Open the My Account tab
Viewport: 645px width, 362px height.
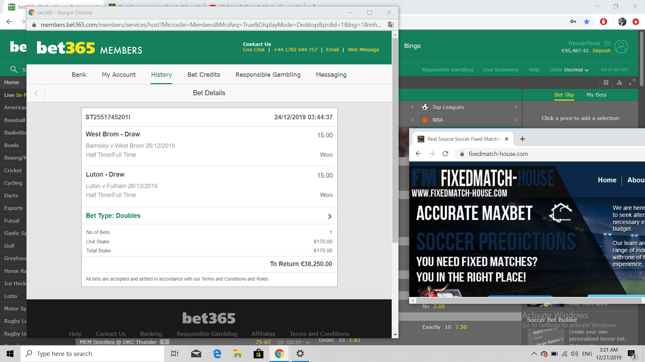[119, 75]
